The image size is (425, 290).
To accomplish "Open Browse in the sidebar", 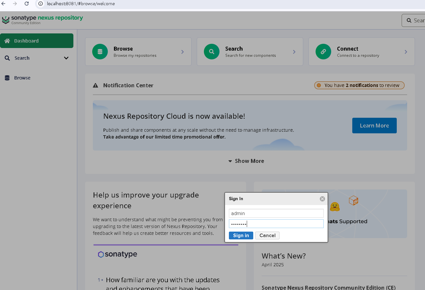I will [37, 78].
